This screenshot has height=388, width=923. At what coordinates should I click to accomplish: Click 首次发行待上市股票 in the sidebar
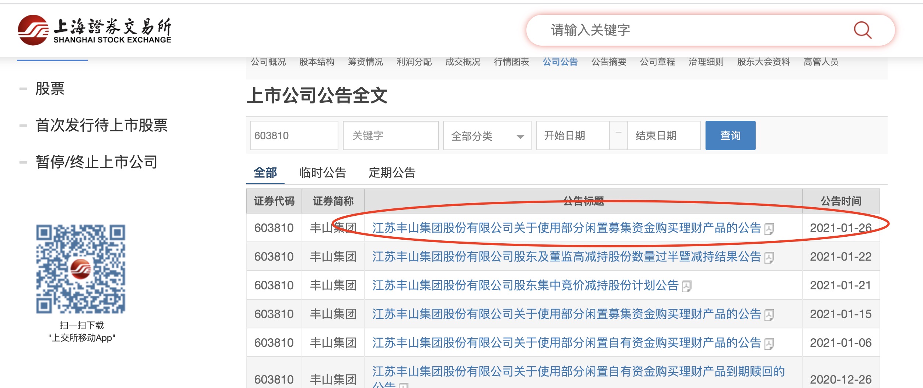point(102,126)
